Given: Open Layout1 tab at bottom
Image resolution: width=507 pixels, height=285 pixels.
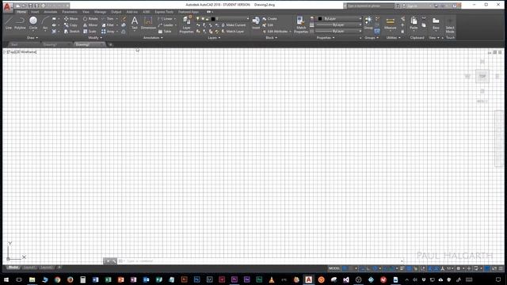Looking at the screenshot, I should click(29, 268).
